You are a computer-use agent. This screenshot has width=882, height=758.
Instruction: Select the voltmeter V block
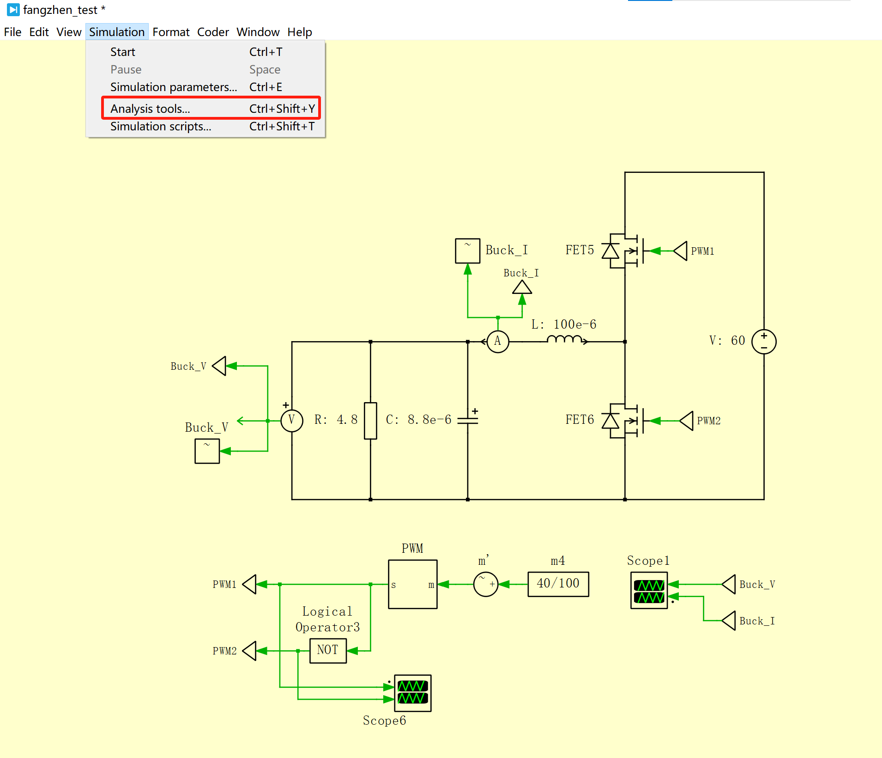click(291, 421)
